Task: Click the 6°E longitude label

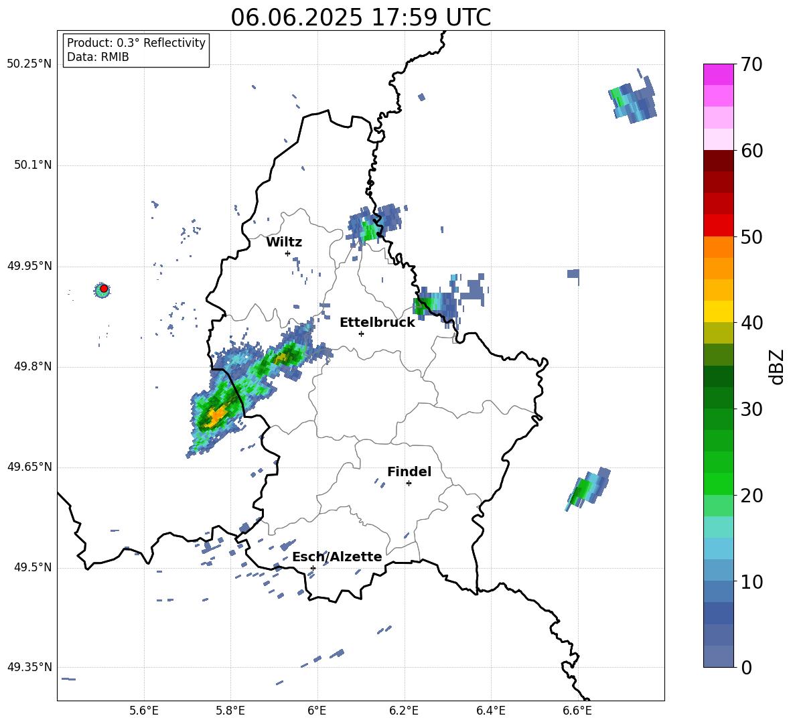Action: 317,711
